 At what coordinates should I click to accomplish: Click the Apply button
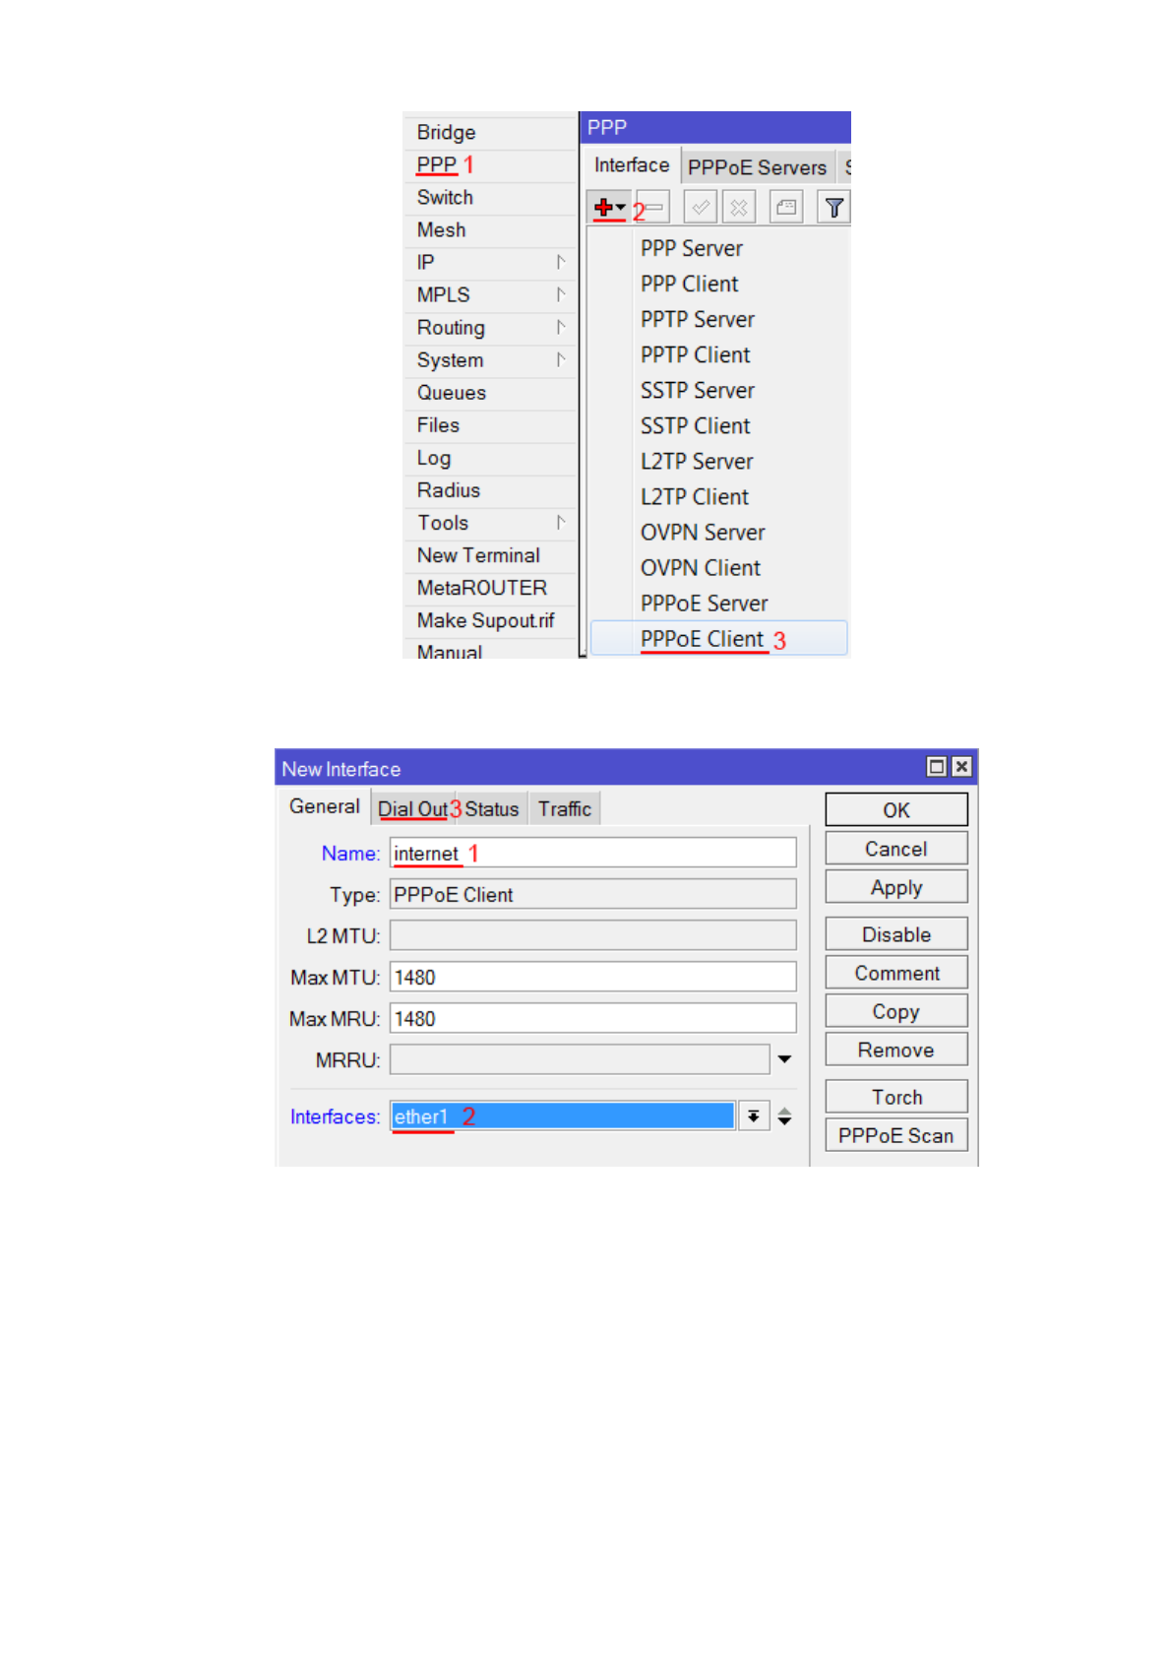click(x=896, y=887)
